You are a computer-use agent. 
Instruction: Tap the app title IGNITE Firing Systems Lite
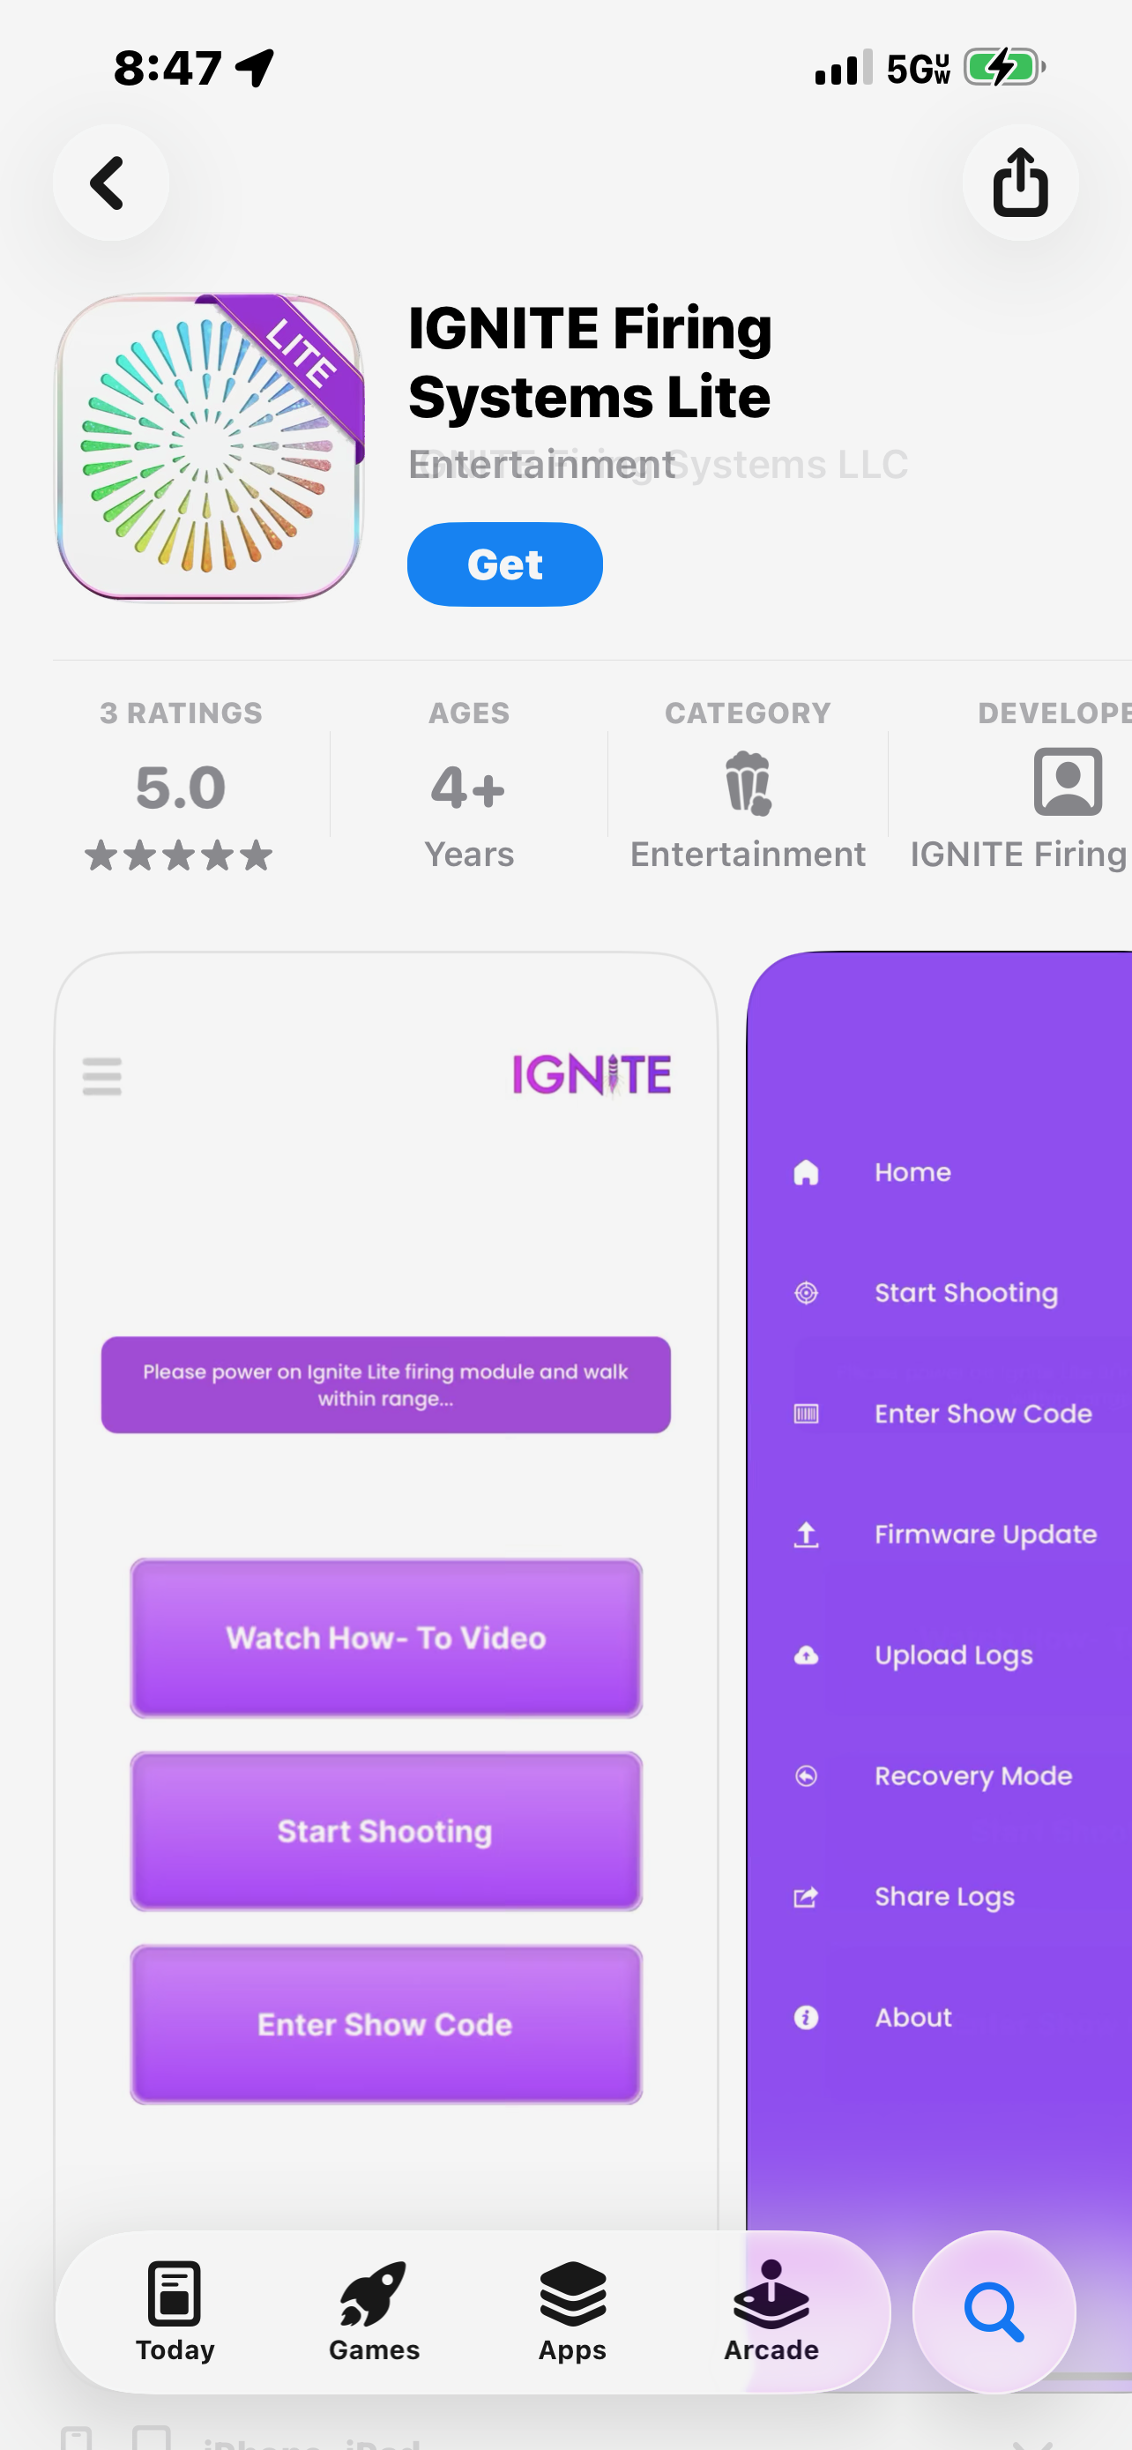pos(589,362)
